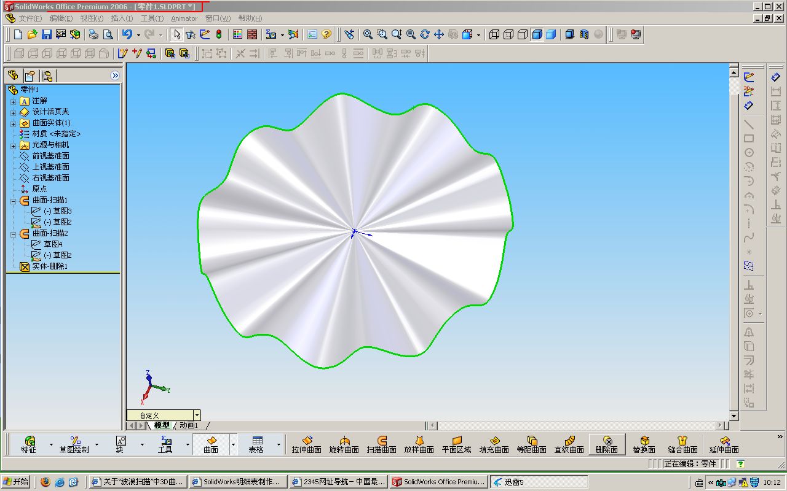The width and height of the screenshot is (787, 491).
Task: Click the Smart Dimension icon in right toolbar
Action: 749,106
